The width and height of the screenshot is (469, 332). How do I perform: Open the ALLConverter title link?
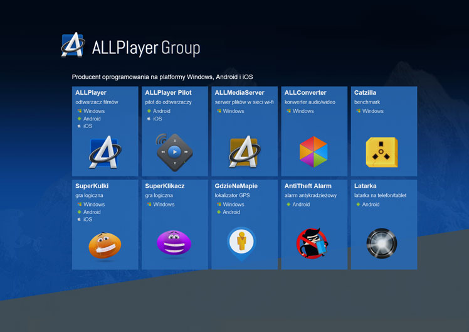[305, 93]
